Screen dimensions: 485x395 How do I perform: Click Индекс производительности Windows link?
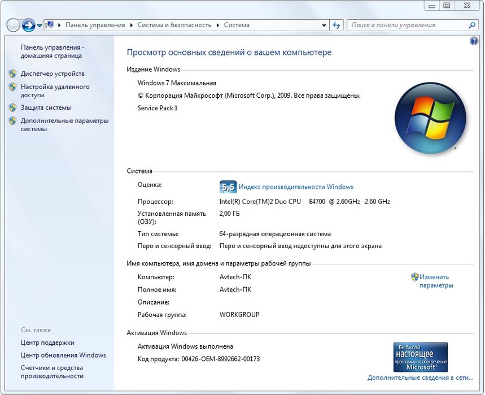[296, 187]
